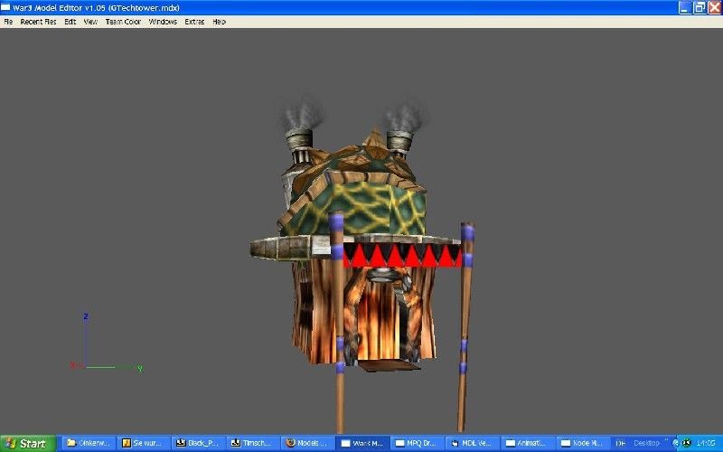The width and height of the screenshot is (723, 452).
Task: Open the Extras menu
Action: coord(194,22)
